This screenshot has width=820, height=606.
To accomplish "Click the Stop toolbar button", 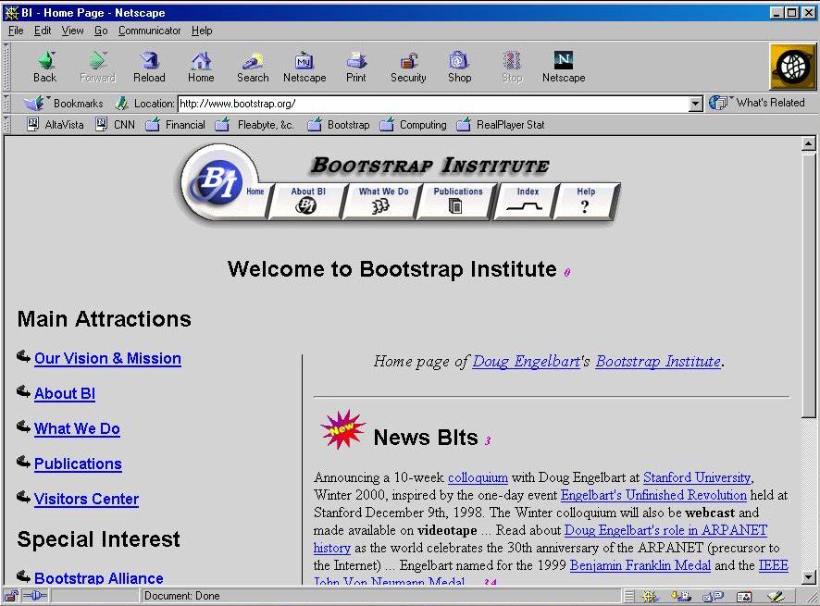I will pos(512,67).
